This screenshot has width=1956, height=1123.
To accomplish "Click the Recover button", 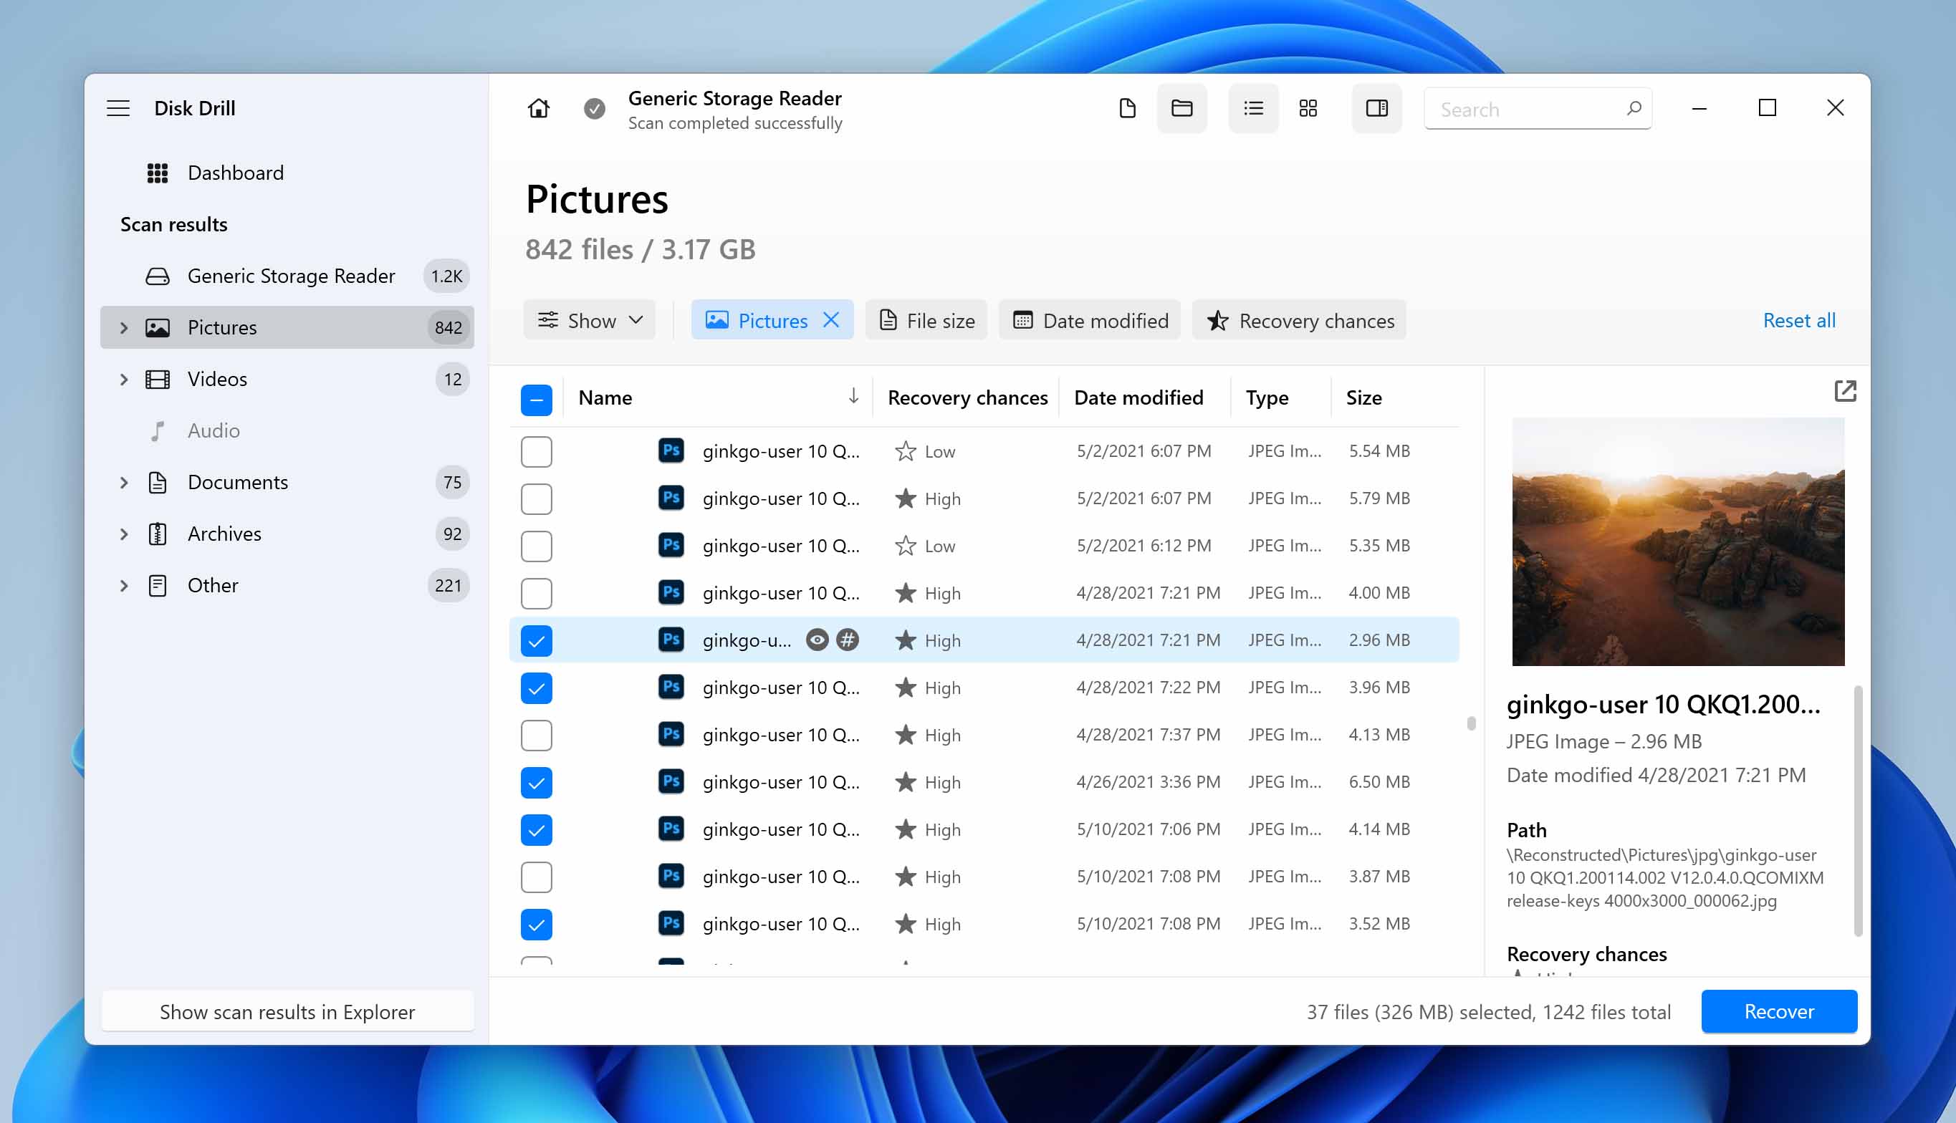I will [x=1779, y=1011].
